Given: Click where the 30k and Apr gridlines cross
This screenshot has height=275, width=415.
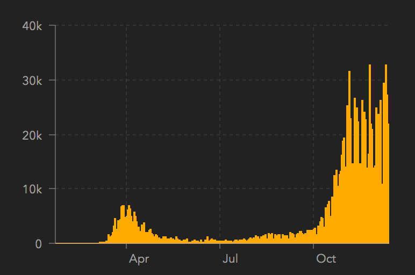Looking at the screenshot, I should (126, 81).
